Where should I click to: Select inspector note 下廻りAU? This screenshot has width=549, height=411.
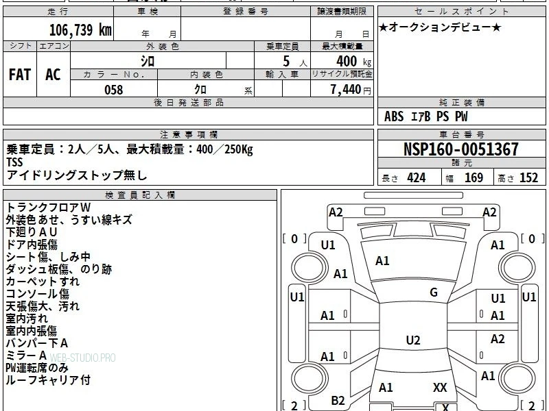pyautogui.click(x=32, y=232)
